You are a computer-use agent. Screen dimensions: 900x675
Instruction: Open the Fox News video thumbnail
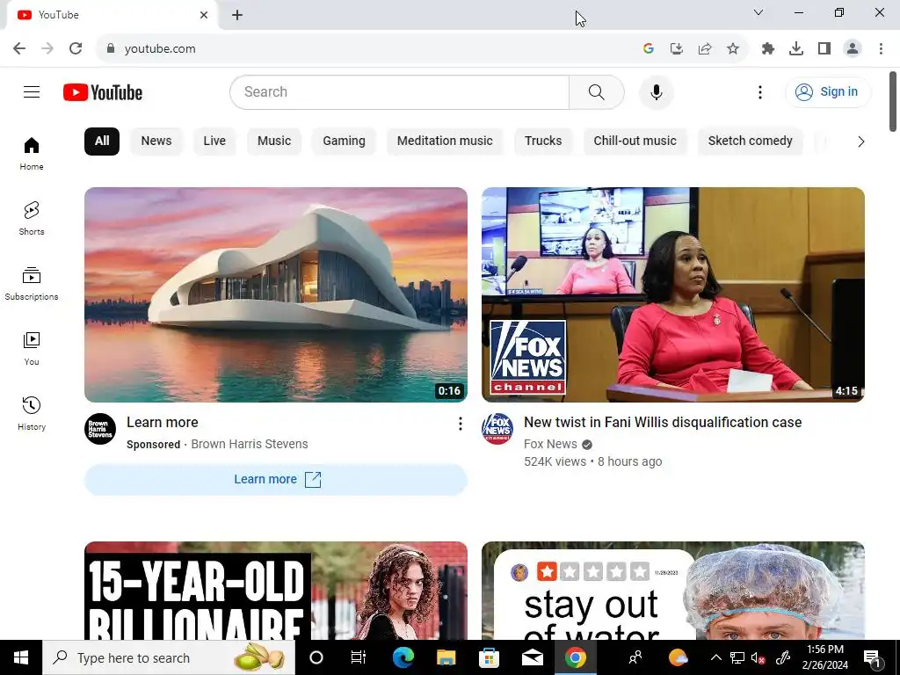672,294
